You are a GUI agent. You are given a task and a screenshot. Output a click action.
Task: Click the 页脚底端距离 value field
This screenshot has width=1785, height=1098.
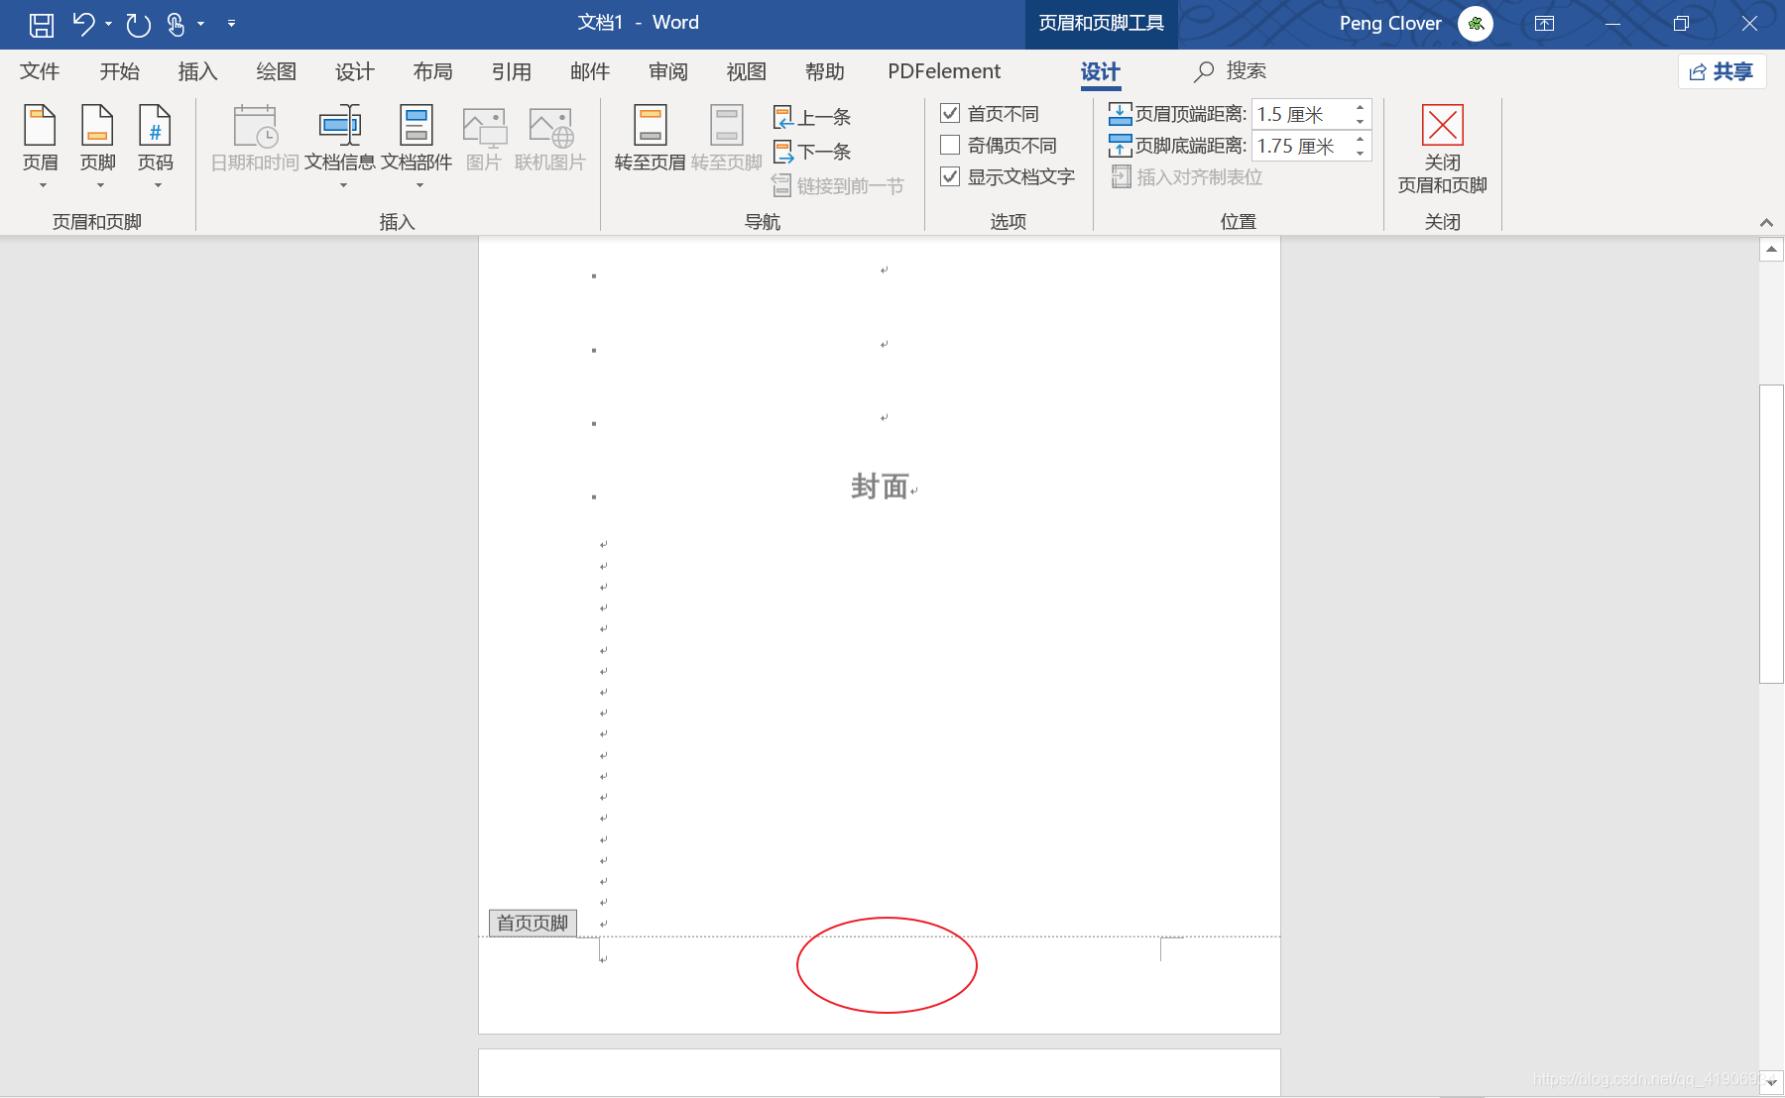point(1301,147)
